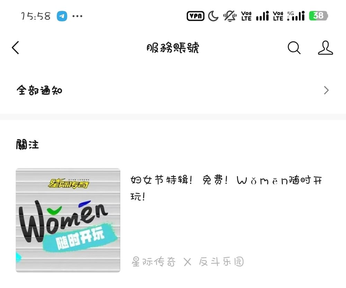Select the 關注 section heading
Screen dimensions: 346x288
(27, 145)
